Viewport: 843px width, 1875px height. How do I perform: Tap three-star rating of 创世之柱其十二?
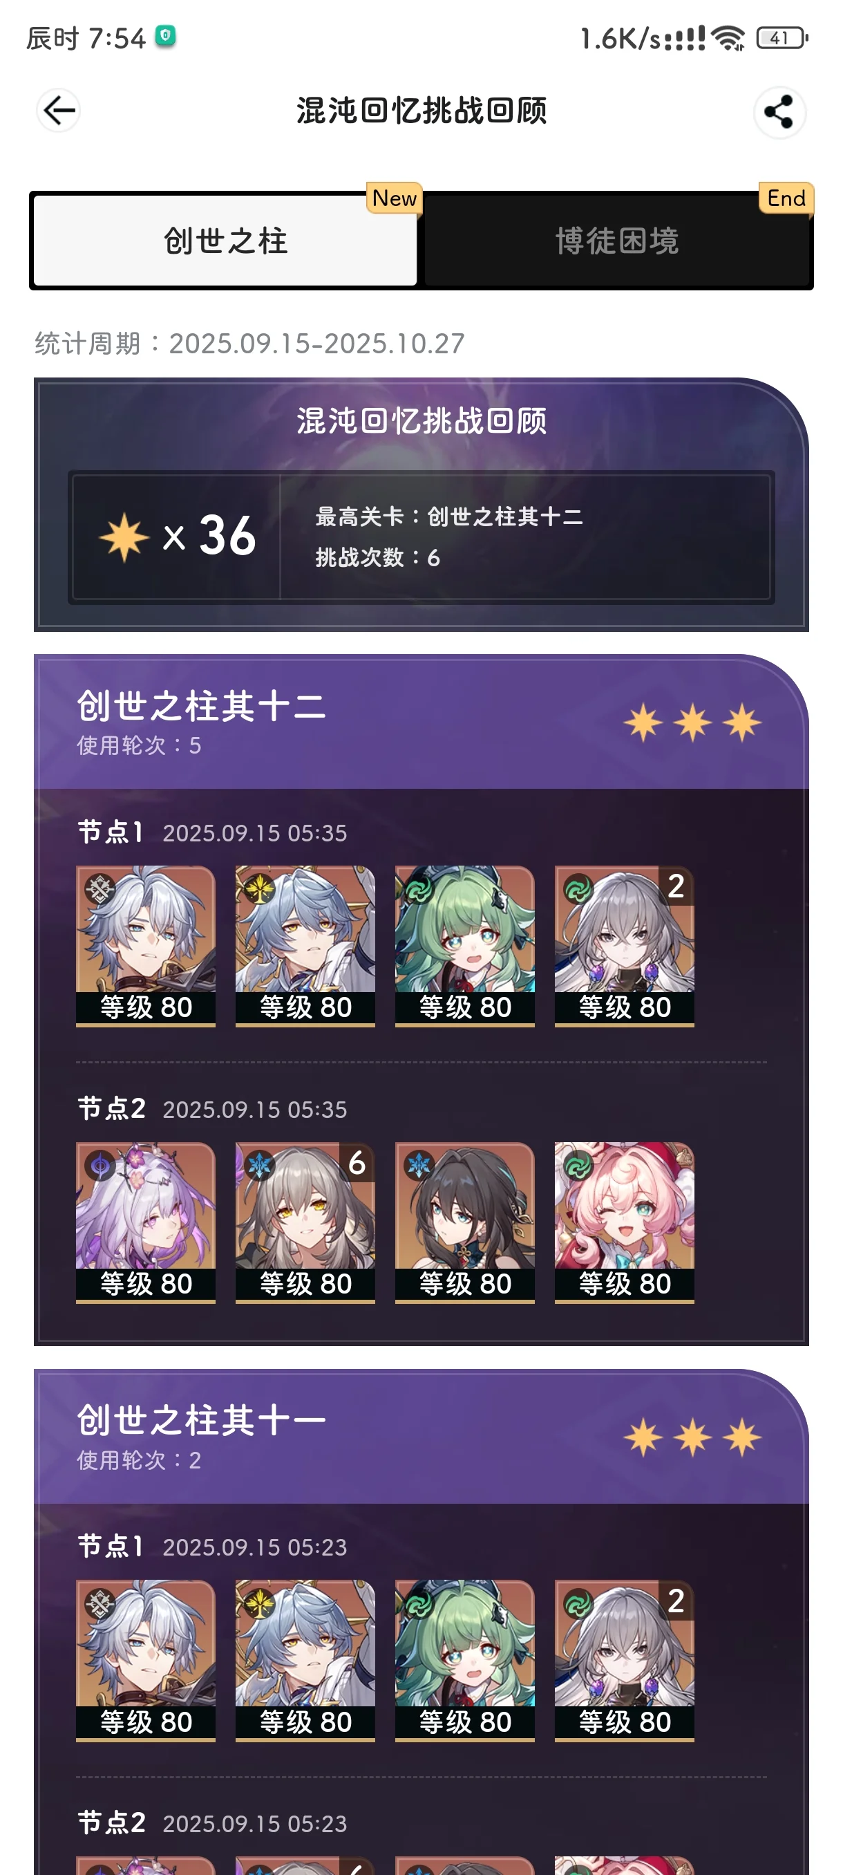pyautogui.click(x=692, y=722)
